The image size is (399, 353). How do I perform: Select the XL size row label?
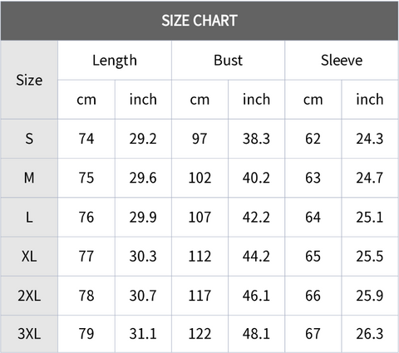point(29,257)
